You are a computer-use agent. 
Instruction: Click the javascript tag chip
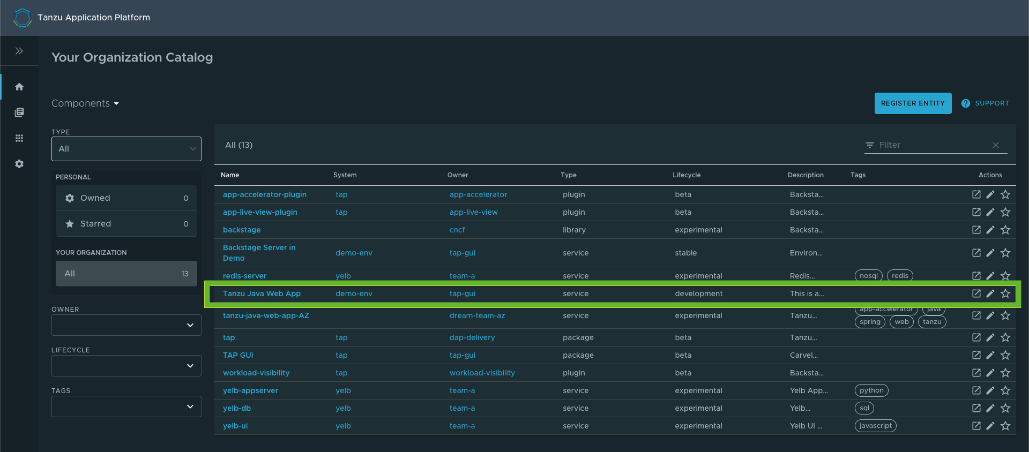(x=876, y=426)
